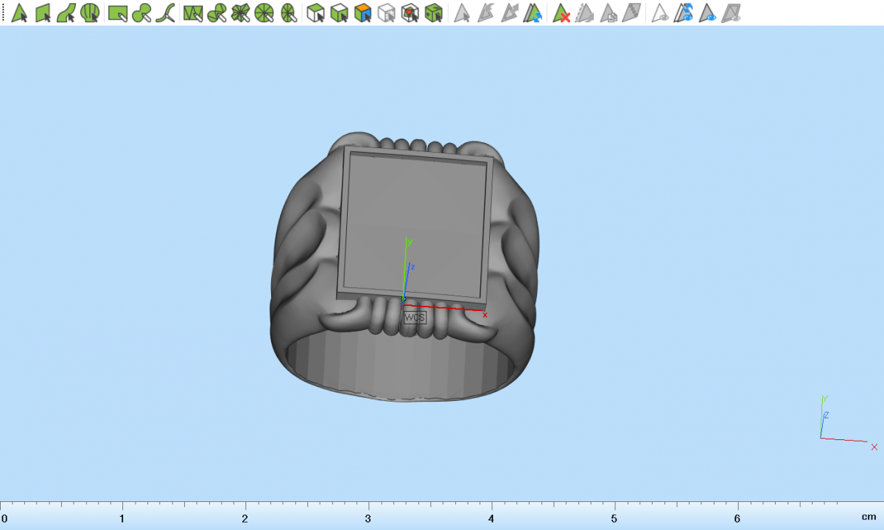The image size is (884, 530).
Task: Activate the shell selection tool
Action: click(90, 13)
